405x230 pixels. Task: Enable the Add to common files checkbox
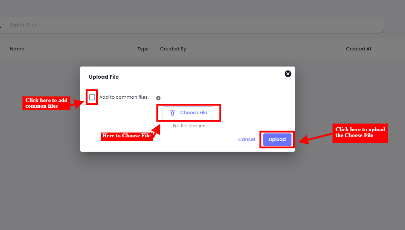tap(92, 97)
